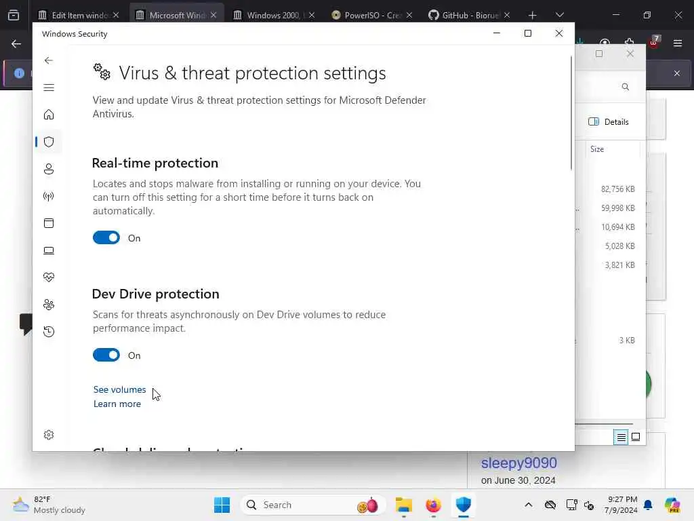Go back using Windows Security back arrow
This screenshot has width=694, height=521.
coord(49,60)
